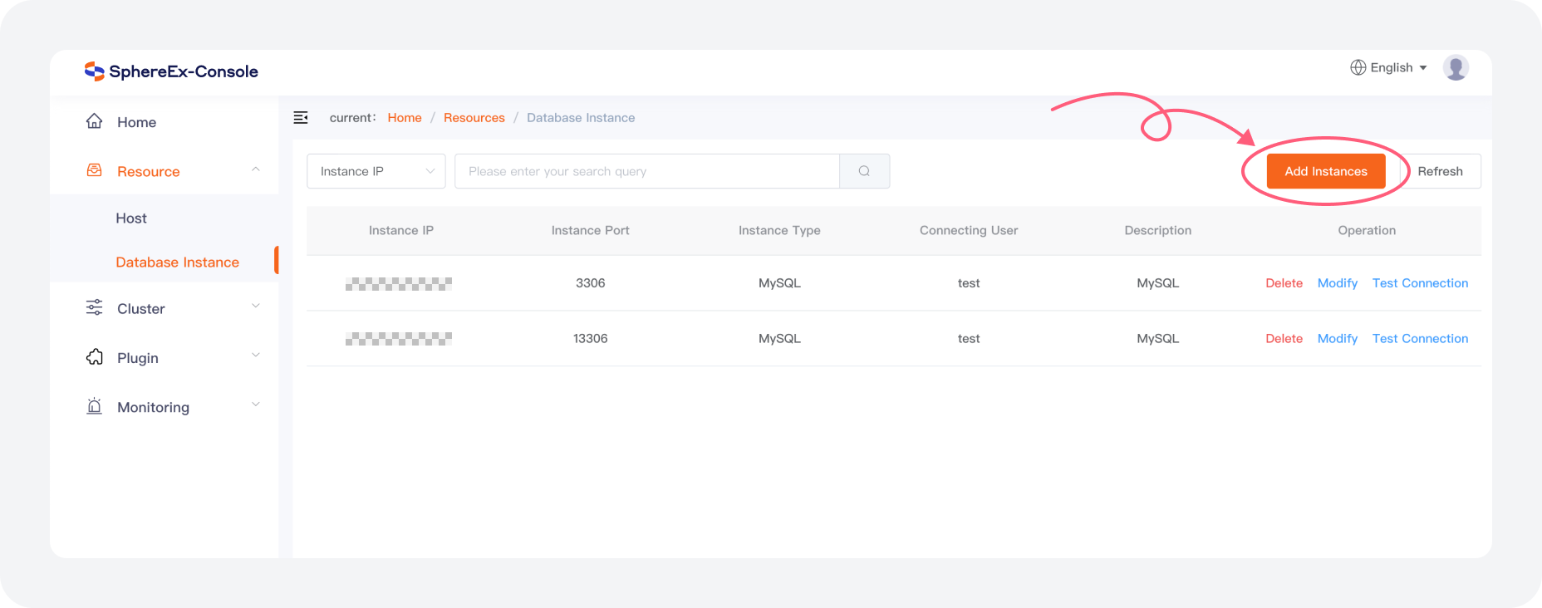Expand the Cluster menu chevron
The width and height of the screenshot is (1542, 608).
tap(256, 306)
